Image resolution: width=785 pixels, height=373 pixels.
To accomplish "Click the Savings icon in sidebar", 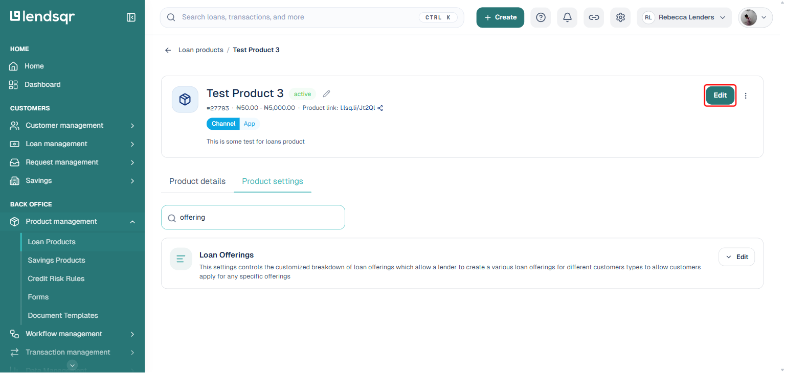I will pyautogui.click(x=15, y=181).
